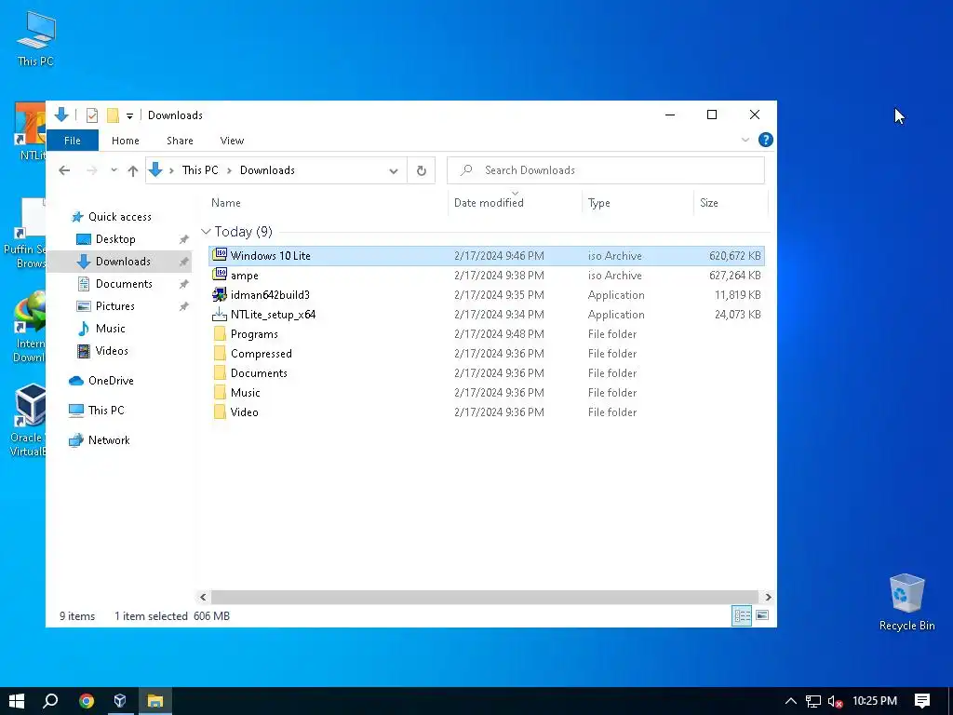The image size is (953, 715).
Task: Open Documents in the navigation pane
Action: tap(124, 284)
